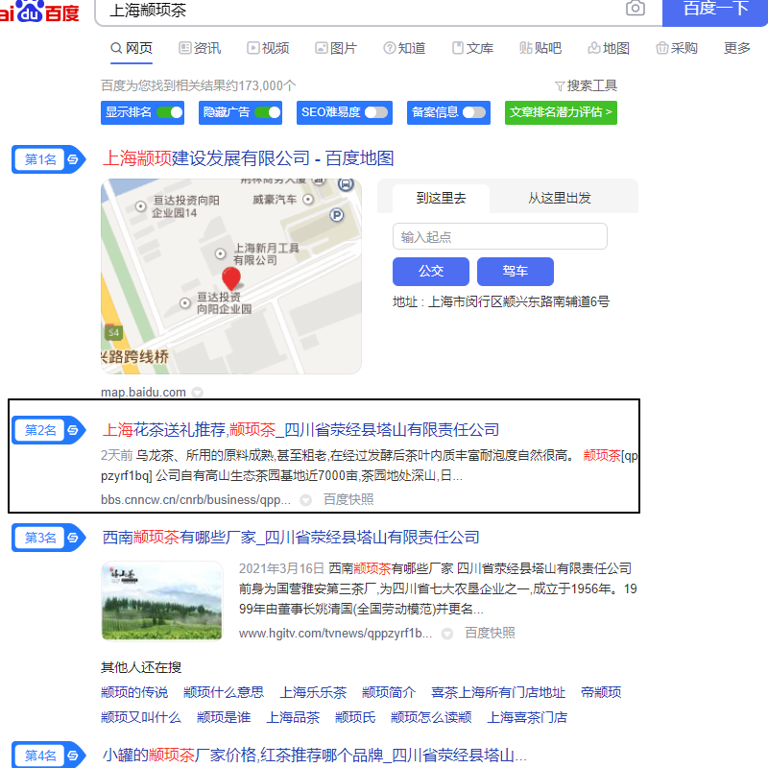Click related search 颛顼怎么读颛
The height and width of the screenshot is (768, 768).
point(431,717)
